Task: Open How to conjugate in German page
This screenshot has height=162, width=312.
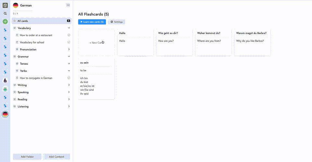Action: [36, 78]
